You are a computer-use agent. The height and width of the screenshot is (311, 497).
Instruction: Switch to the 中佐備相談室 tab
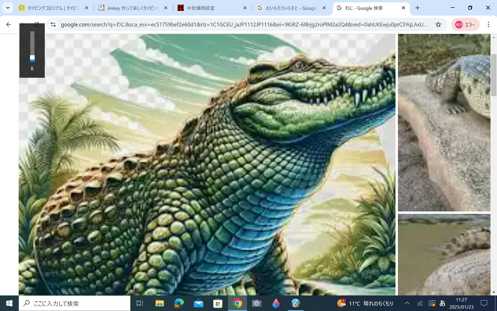tap(201, 8)
